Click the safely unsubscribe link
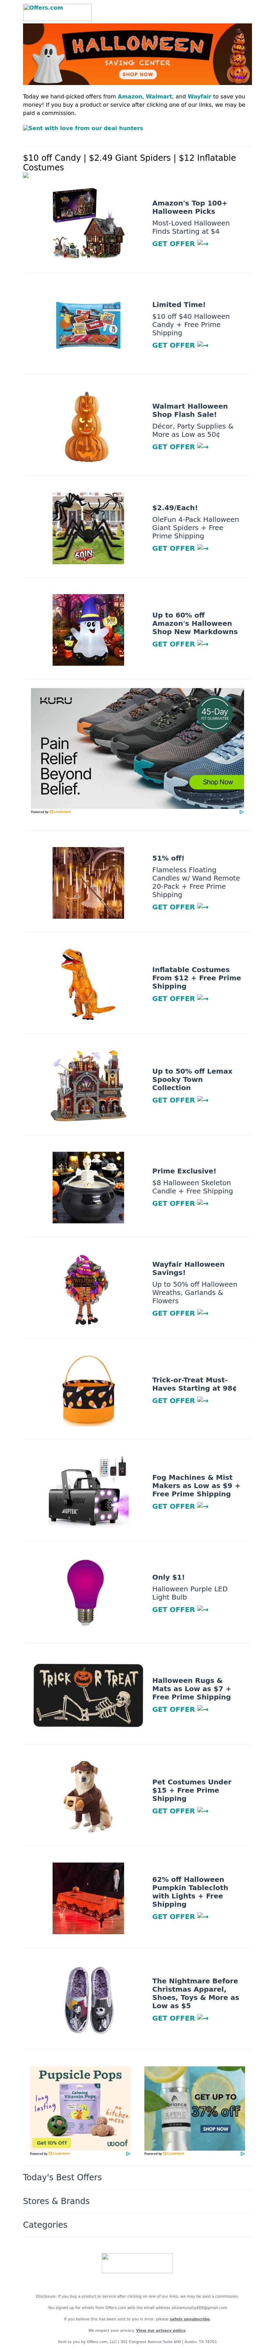 [189, 2318]
